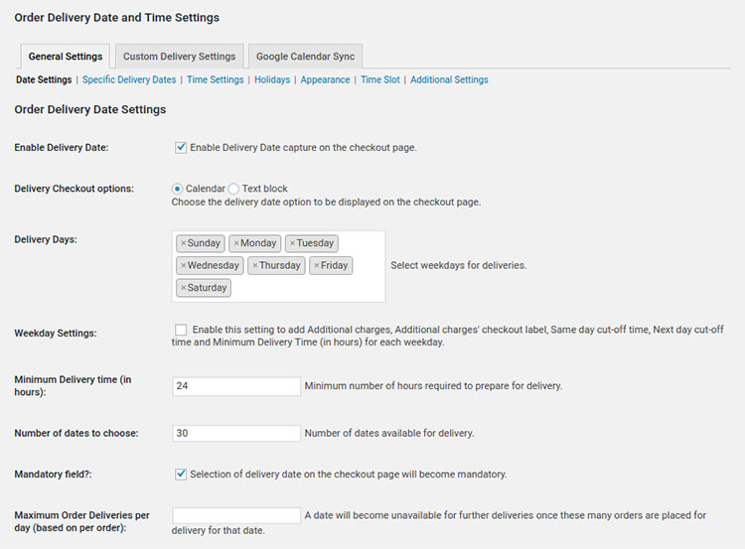
Task: Remove Sunday from Delivery Days
Action: point(184,243)
